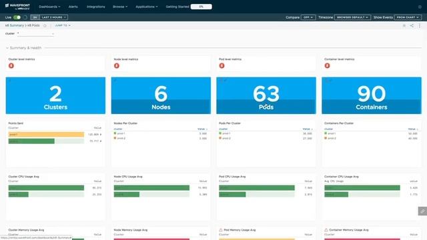Click the k8 Pods breadcrumb text

(33, 25)
